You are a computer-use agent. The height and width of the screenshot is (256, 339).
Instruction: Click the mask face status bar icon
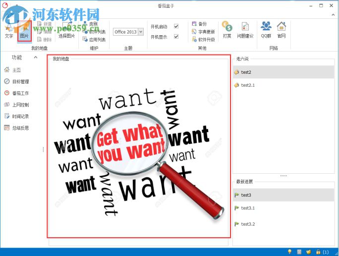pyautogui.click(x=309, y=252)
